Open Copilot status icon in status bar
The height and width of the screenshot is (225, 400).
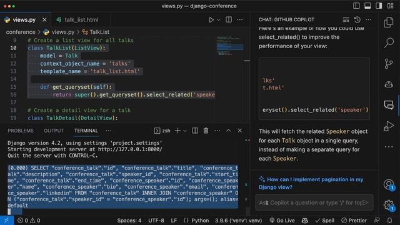click(x=304, y=221)
